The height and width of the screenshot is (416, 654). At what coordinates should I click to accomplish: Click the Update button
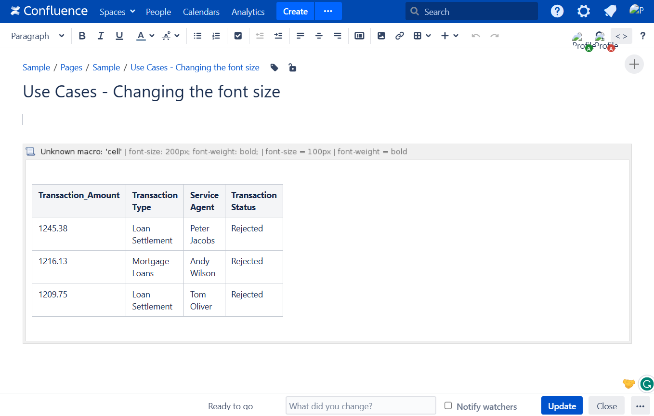(x=562, y=406)
